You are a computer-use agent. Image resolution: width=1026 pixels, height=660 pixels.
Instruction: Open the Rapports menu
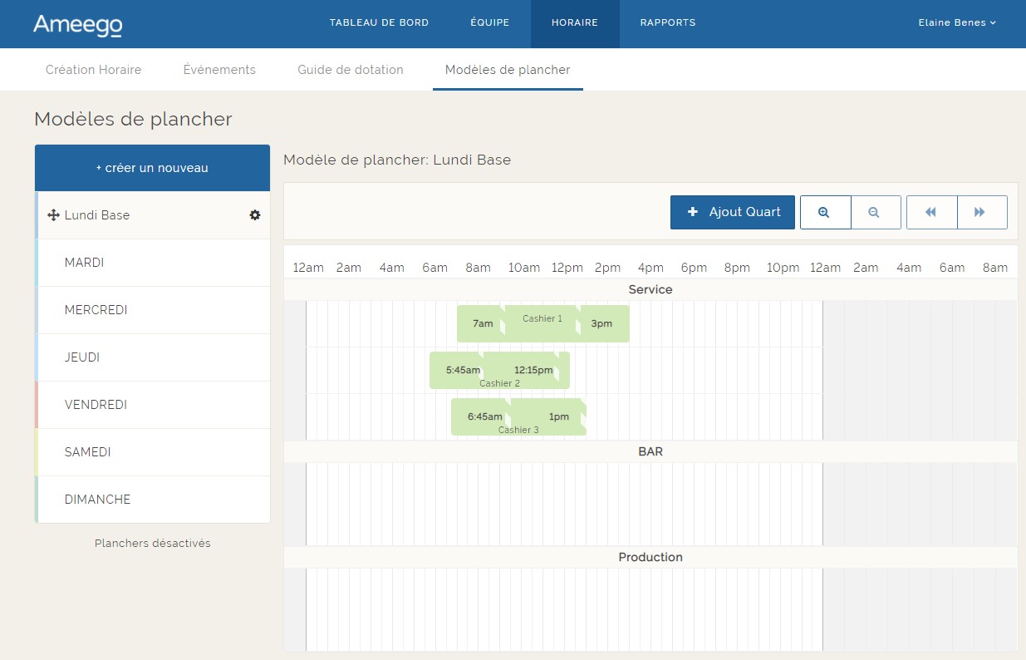(667, 23)
